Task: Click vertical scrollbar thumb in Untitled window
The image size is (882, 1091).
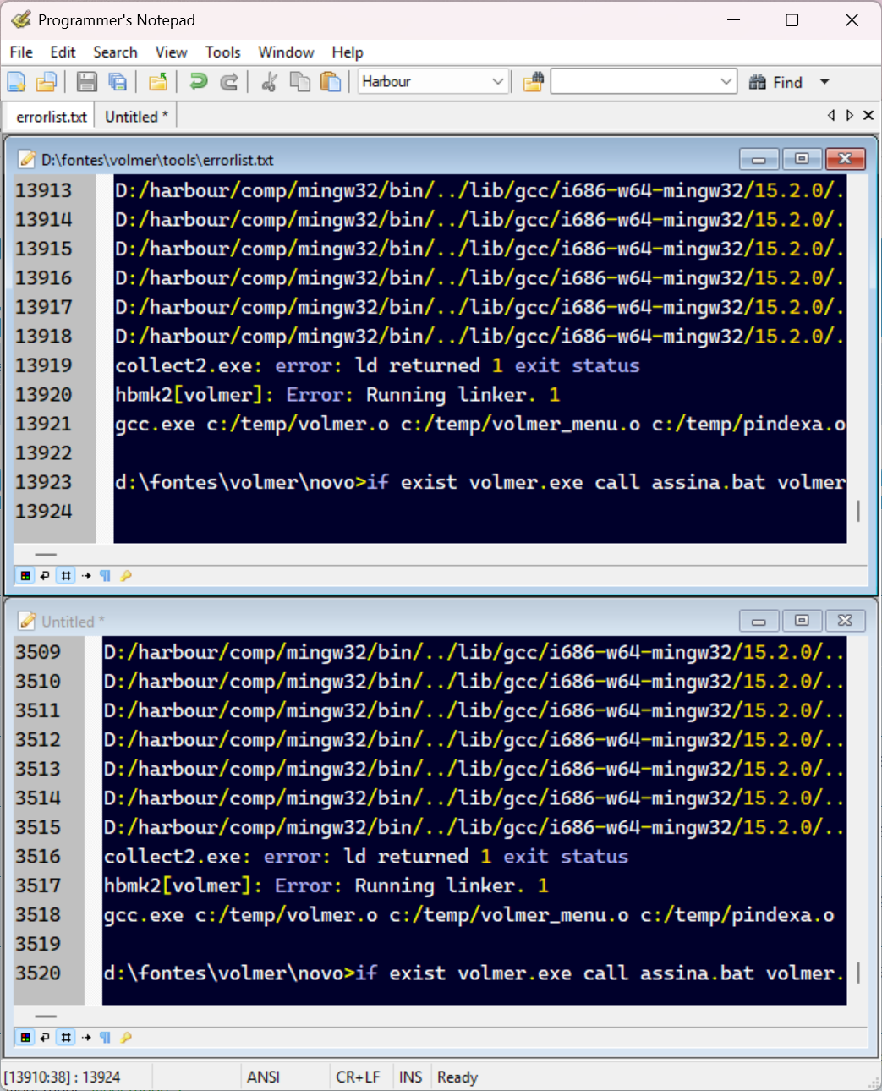Action: tap(858, 973)
